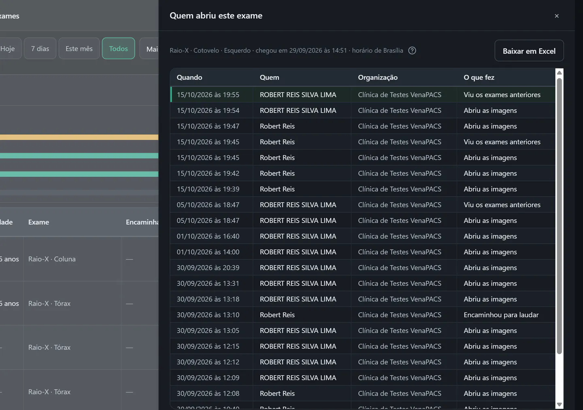Click the log table's vertical scrollbar thumb
583x410 pixels.
[559, 216]
